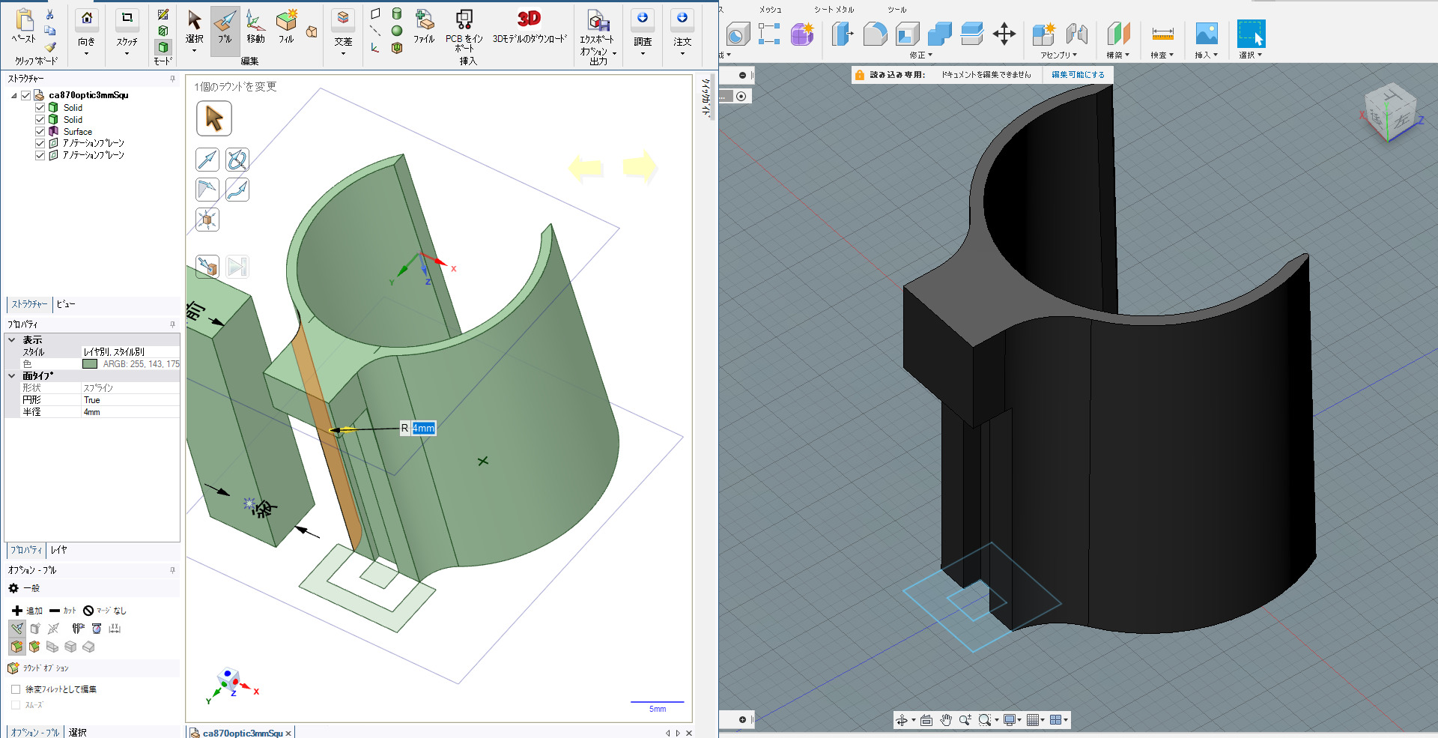Select Fusion's move/copy cross-arrow tool
This screenshot has height=738, width=1438.
tap(1004, 34)
